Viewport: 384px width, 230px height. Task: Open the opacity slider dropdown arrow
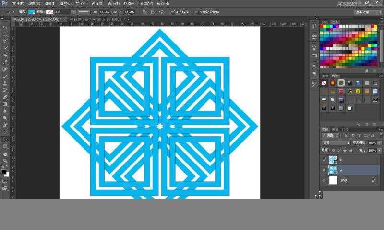click(380, 143)
